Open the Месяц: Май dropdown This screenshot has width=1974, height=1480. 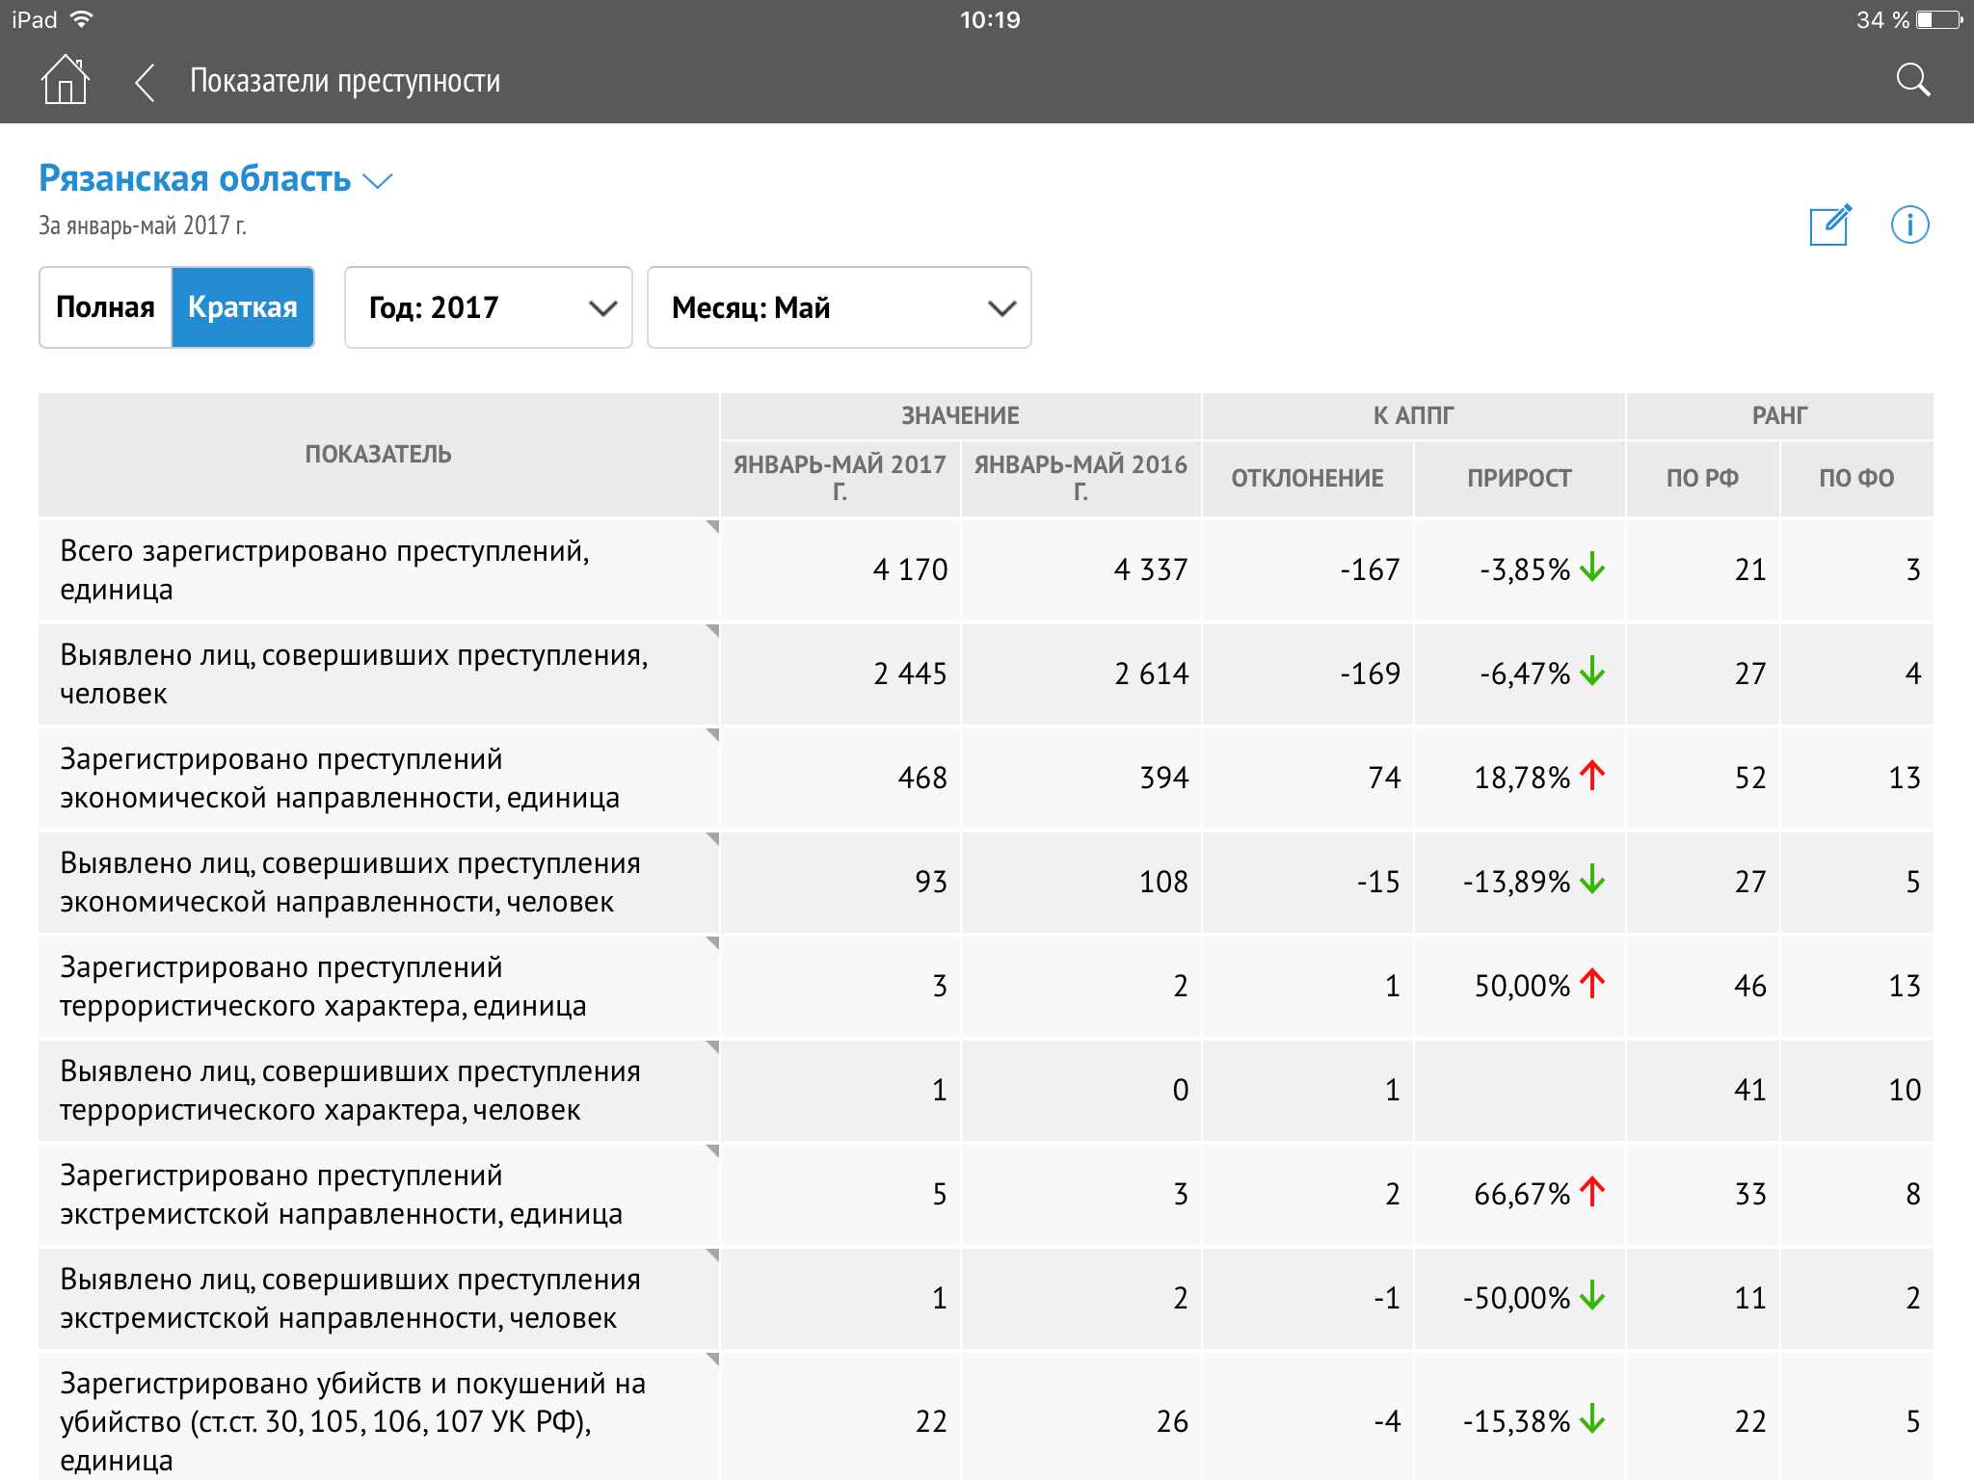click(x=839, y=307)
